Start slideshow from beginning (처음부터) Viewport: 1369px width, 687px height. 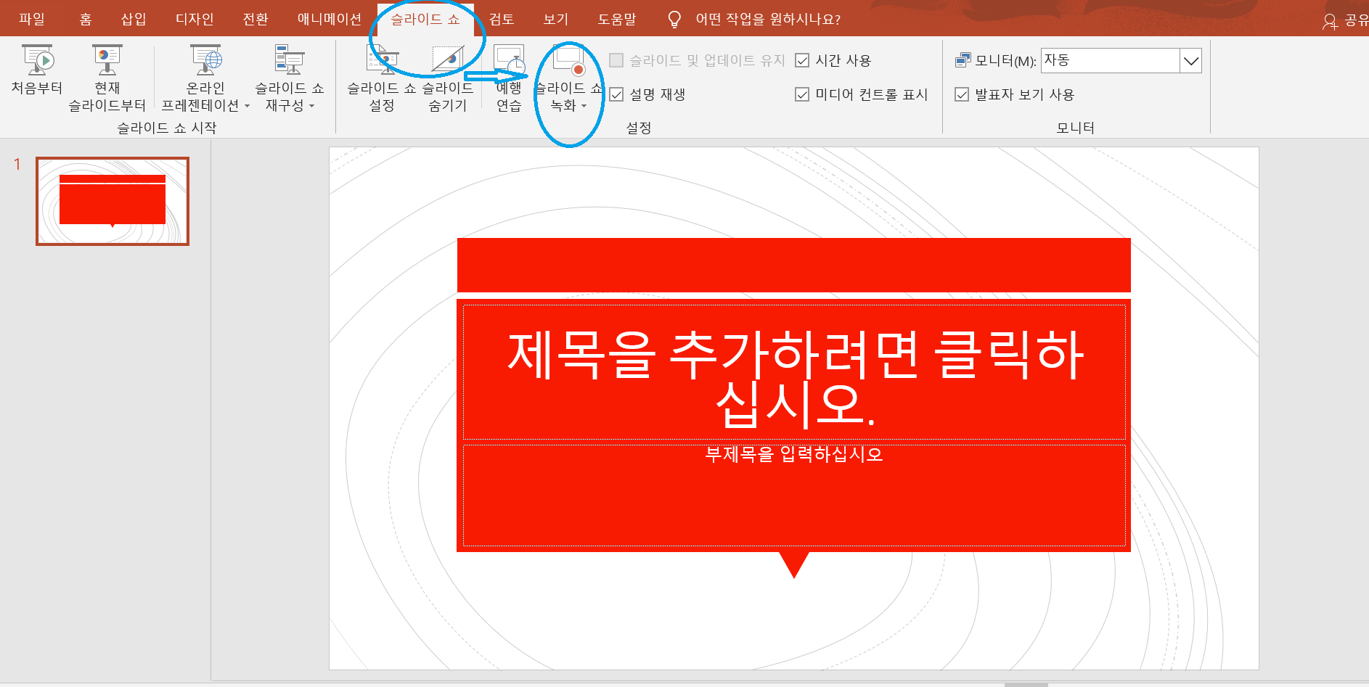(x=37, y=70)
